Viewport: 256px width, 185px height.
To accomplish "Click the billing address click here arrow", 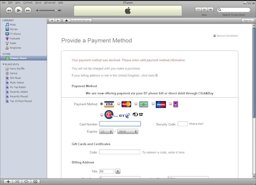I will point(156,75).
